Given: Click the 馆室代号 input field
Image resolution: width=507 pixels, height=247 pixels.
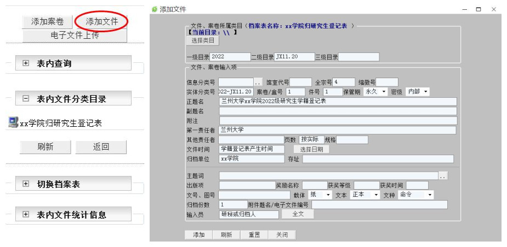Looking at the screenshot, I should pyautogui.click(x=301, y=82).
